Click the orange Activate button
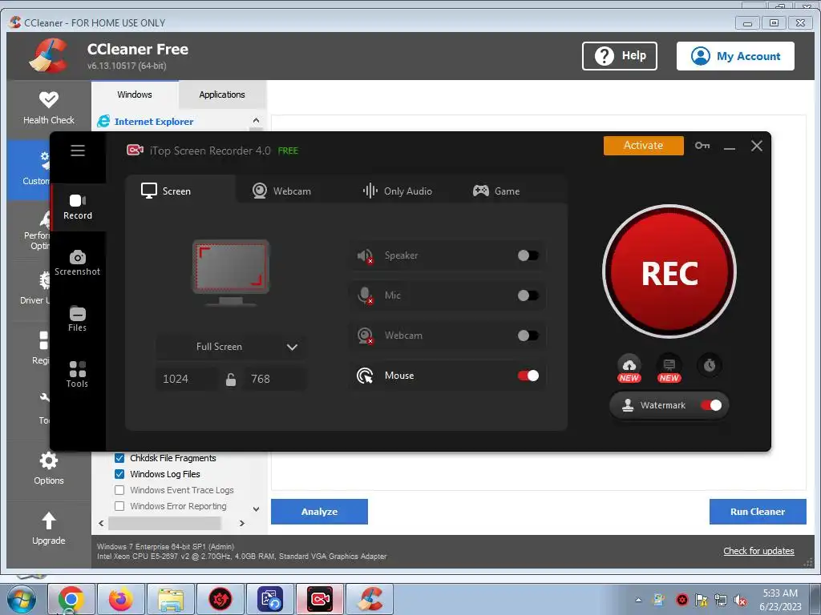The height and width of the screenshot is (615, 821). pyautogui.click(x=644, y=146)
